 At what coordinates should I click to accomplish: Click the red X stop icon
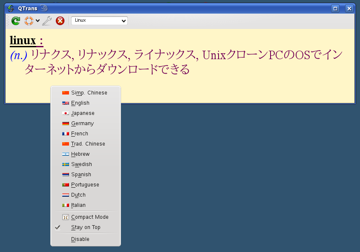(60, 21)
